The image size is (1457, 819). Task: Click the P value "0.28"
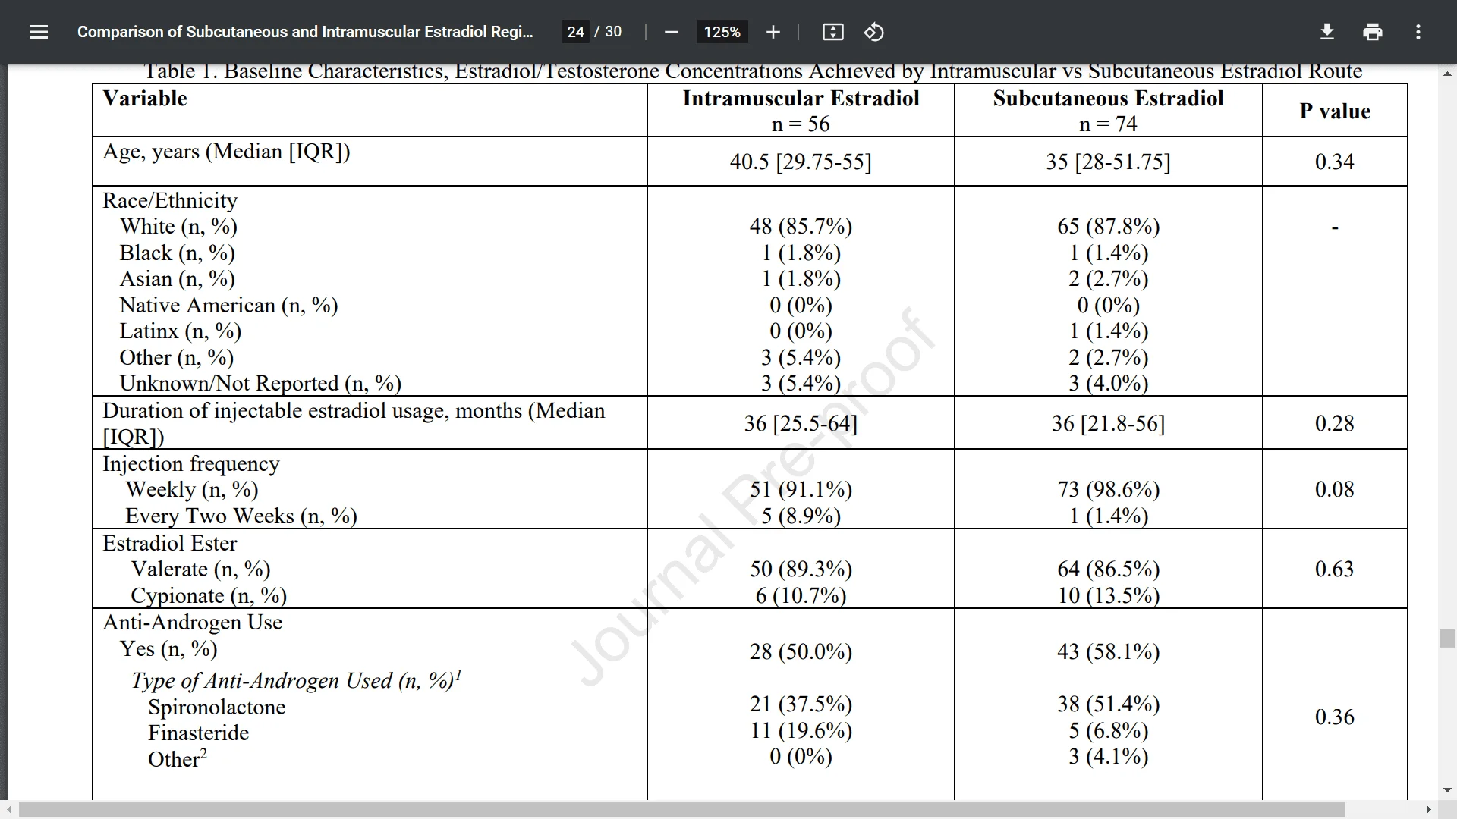tap(1335, 423)
